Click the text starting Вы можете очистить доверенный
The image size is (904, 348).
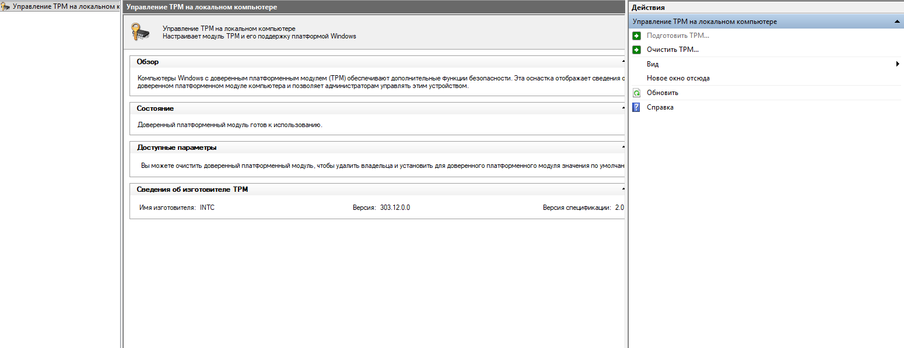click(x=383, y=166)
